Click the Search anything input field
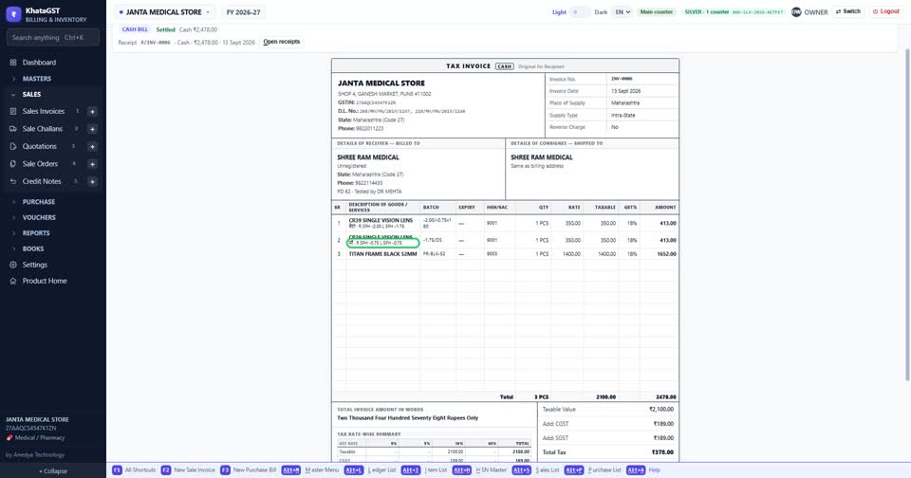The width and height of the screenshot is (911, 478). [53, 37]
